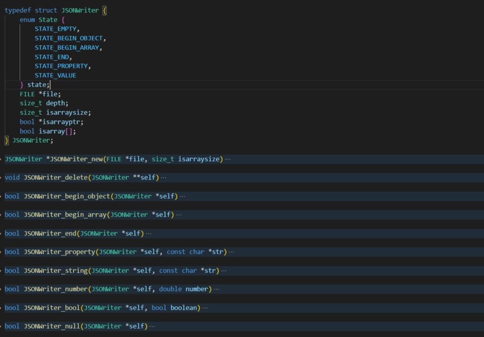Viewport: 484px width, 337px height.
Task: Click the JSONWriter_new function name
Action: tap(76, 159)
